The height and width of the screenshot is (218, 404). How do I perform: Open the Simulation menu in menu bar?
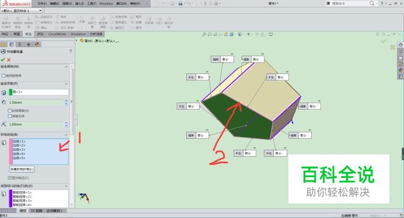(x=106, y=3)
